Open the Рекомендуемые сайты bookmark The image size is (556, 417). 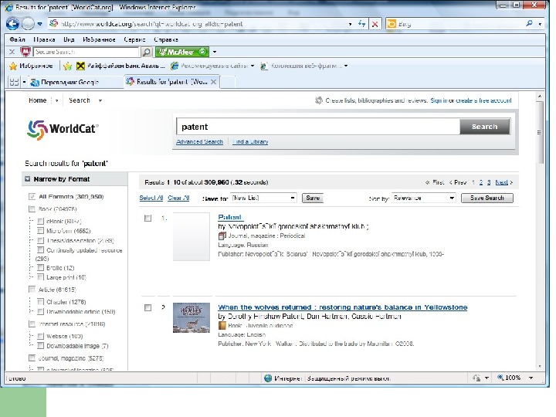pyautogui.click(x=212, y=66)
